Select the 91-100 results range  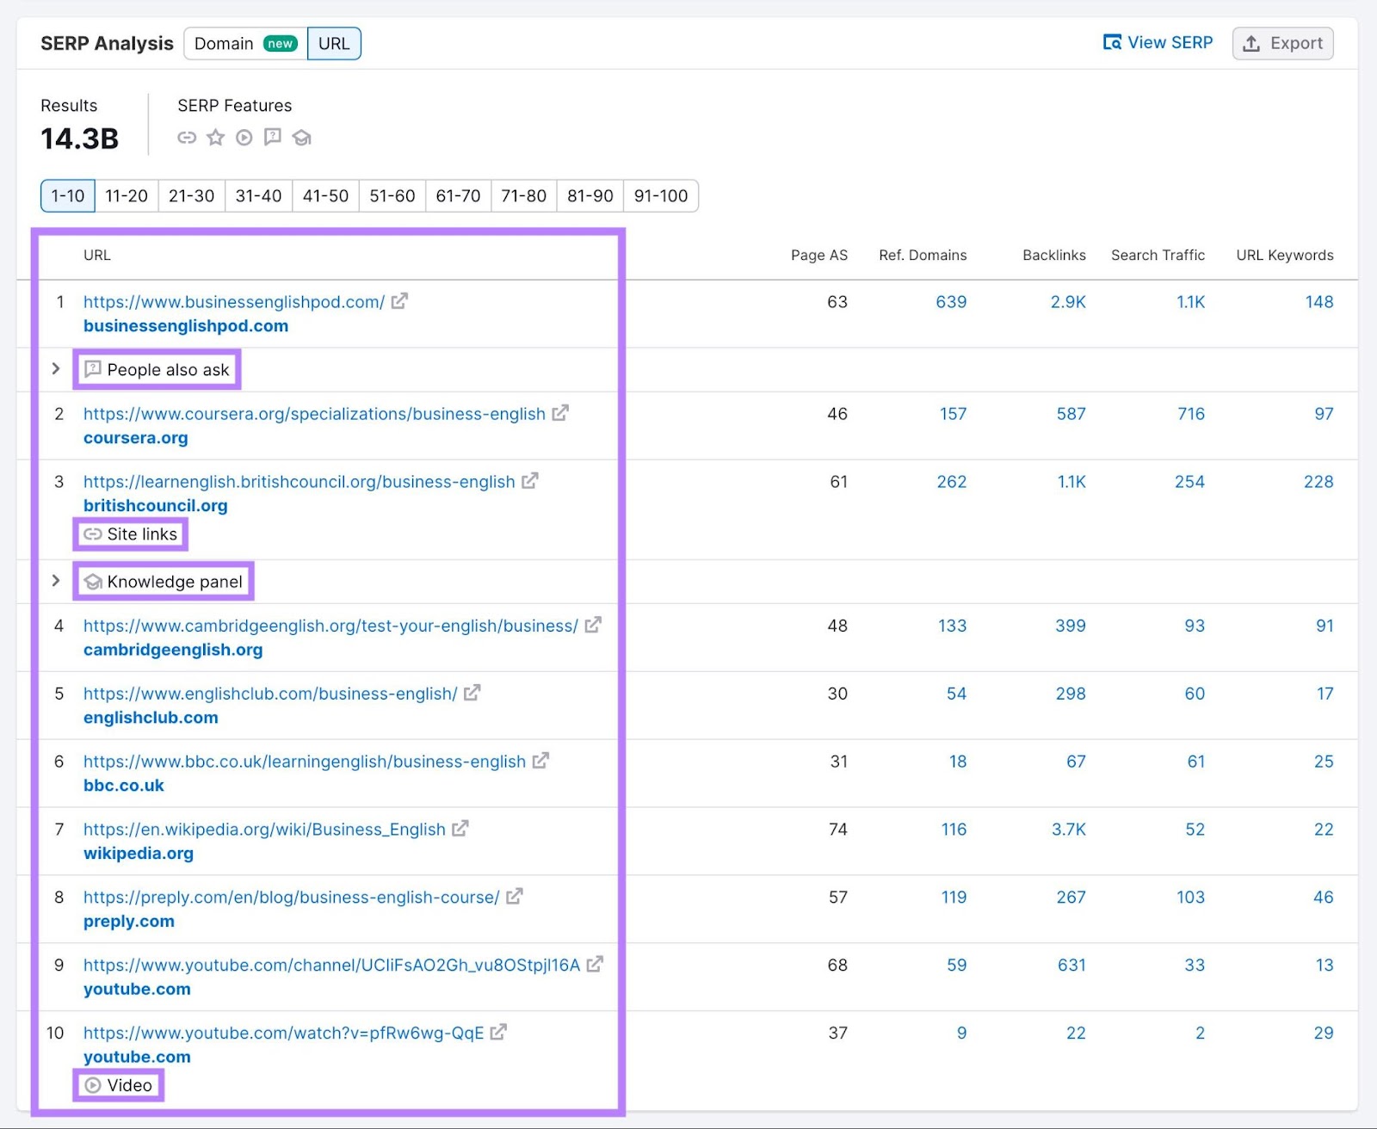(661, 195)
